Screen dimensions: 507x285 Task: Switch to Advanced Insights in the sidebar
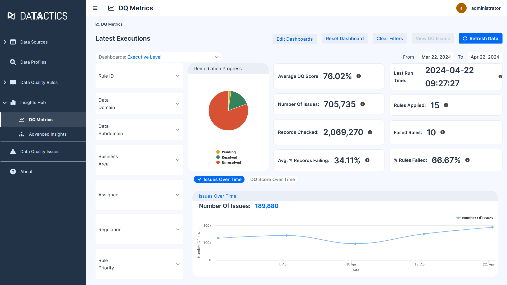coord(48,134)
